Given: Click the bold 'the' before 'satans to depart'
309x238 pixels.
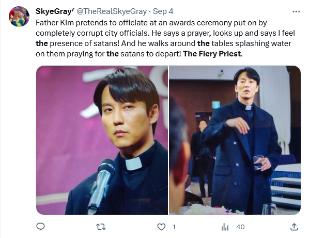Looking at the screenshot, I should coord(113,54).
